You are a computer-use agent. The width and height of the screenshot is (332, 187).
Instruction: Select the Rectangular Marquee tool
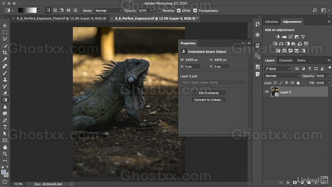click(x=5, y=32)
